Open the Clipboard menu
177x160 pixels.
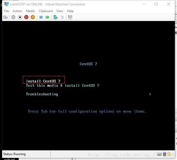46,11
